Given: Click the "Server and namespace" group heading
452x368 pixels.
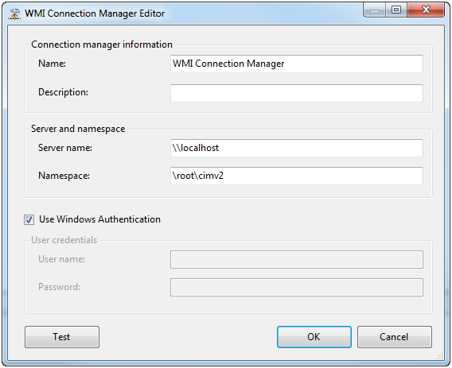Looking at the screenshot, I should click(x=78, y=129).
